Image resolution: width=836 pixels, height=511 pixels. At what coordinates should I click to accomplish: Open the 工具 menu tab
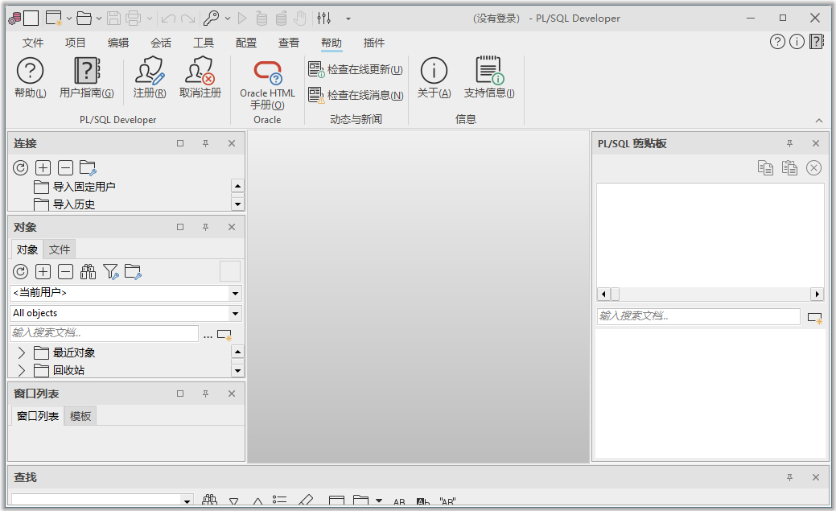[x=204, y=43]
